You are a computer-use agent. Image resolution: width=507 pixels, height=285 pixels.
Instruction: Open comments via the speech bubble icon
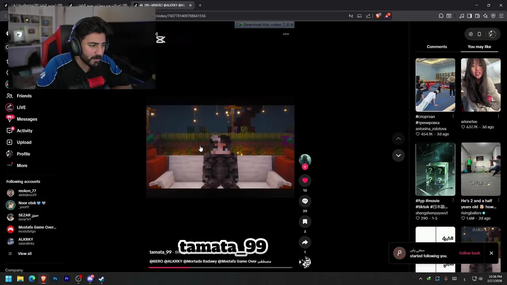[x=305, y=201]
